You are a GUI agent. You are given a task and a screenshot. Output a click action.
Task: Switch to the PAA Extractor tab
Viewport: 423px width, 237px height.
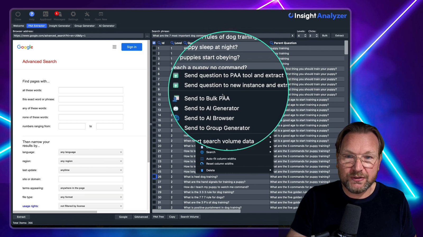click(36, 26)
